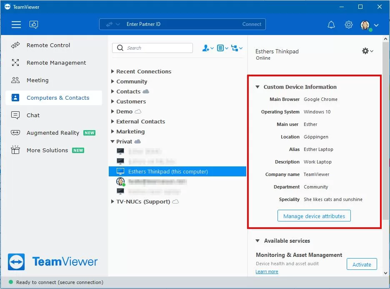Image resolution: width=390 pixels, height=289 pixels.
Task: Open the Learn more link
Action: [x=267, y=271]
